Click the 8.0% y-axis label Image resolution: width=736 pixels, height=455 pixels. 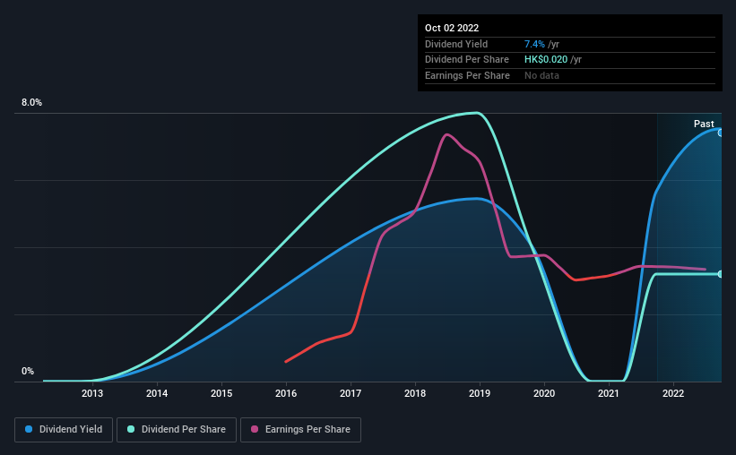[x=31, y=102]
